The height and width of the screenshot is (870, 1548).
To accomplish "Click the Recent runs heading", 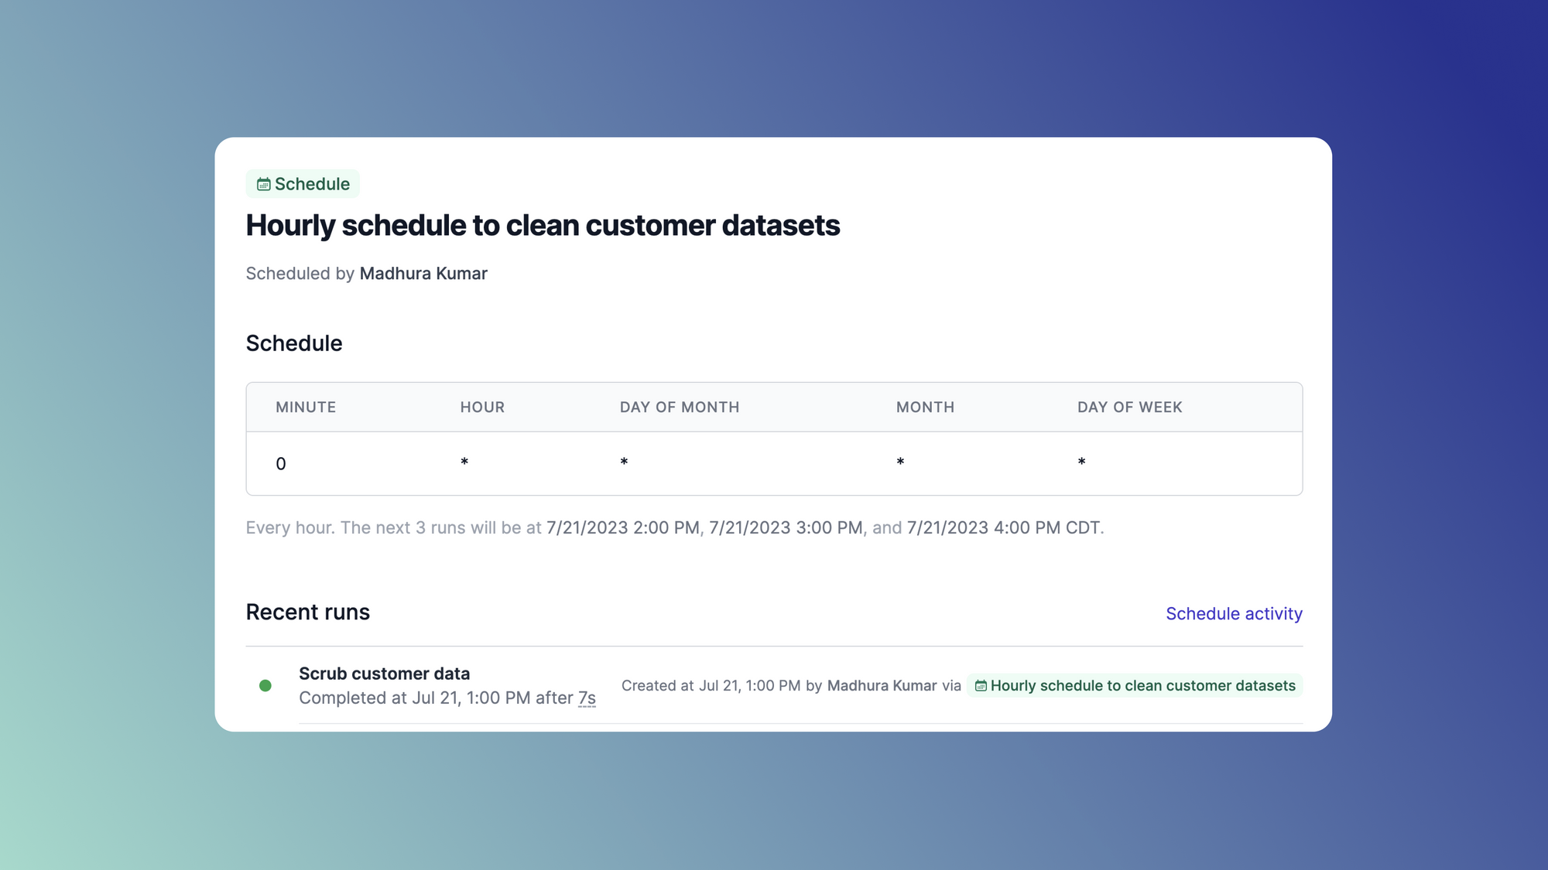I will point(308,612).
